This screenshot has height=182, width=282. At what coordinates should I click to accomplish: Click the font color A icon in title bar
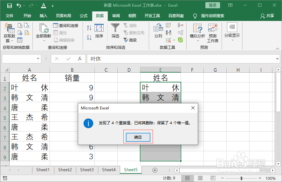tap(44, 6)
